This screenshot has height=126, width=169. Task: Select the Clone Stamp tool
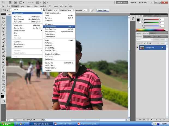(x=3, y=46)
